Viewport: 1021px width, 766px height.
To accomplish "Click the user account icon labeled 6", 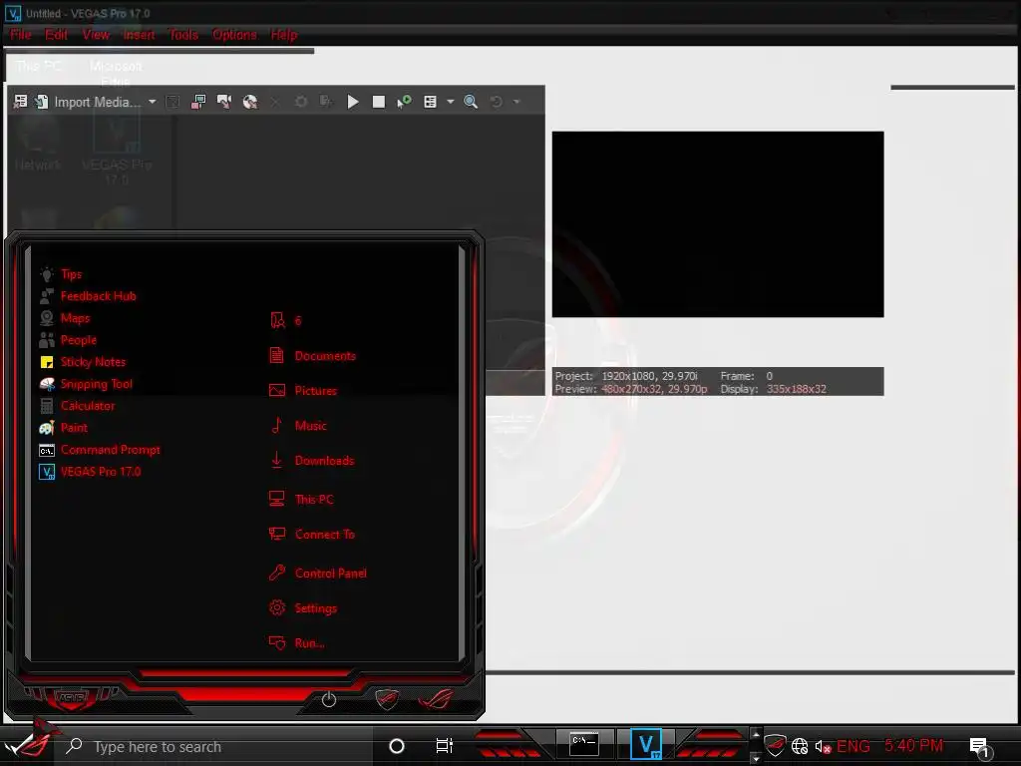I will [x=285, y=320].
